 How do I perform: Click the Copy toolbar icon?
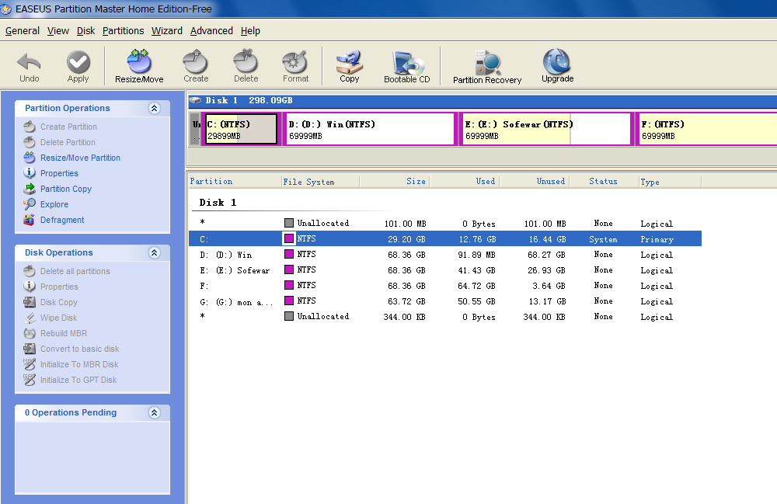pos(350,62)
